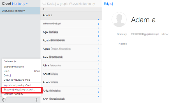Jump to letter E in alphabet index

[99, 36]
